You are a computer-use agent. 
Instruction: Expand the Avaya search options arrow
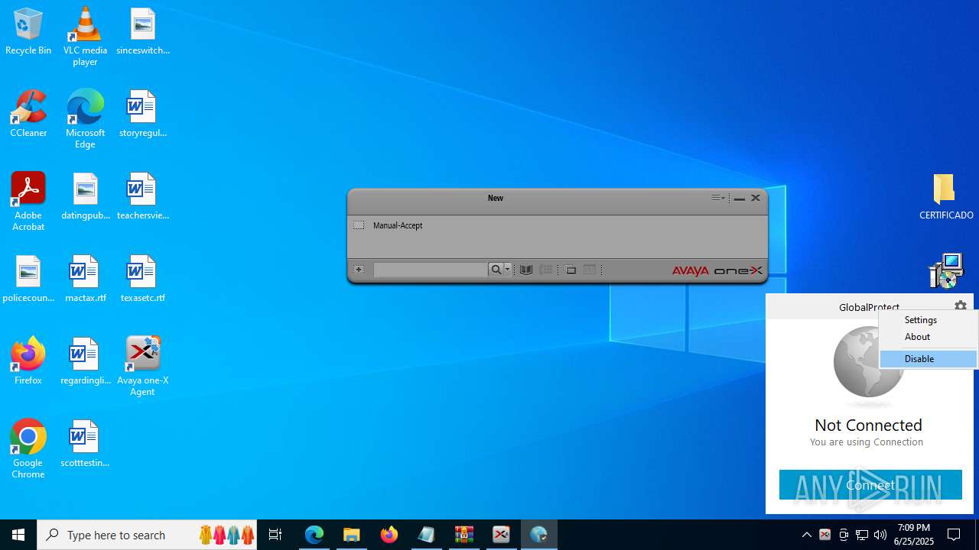[507, 270]
